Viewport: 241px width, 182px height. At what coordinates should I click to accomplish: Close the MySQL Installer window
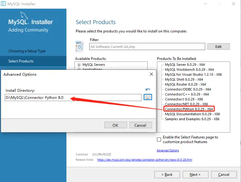point(233,4)
